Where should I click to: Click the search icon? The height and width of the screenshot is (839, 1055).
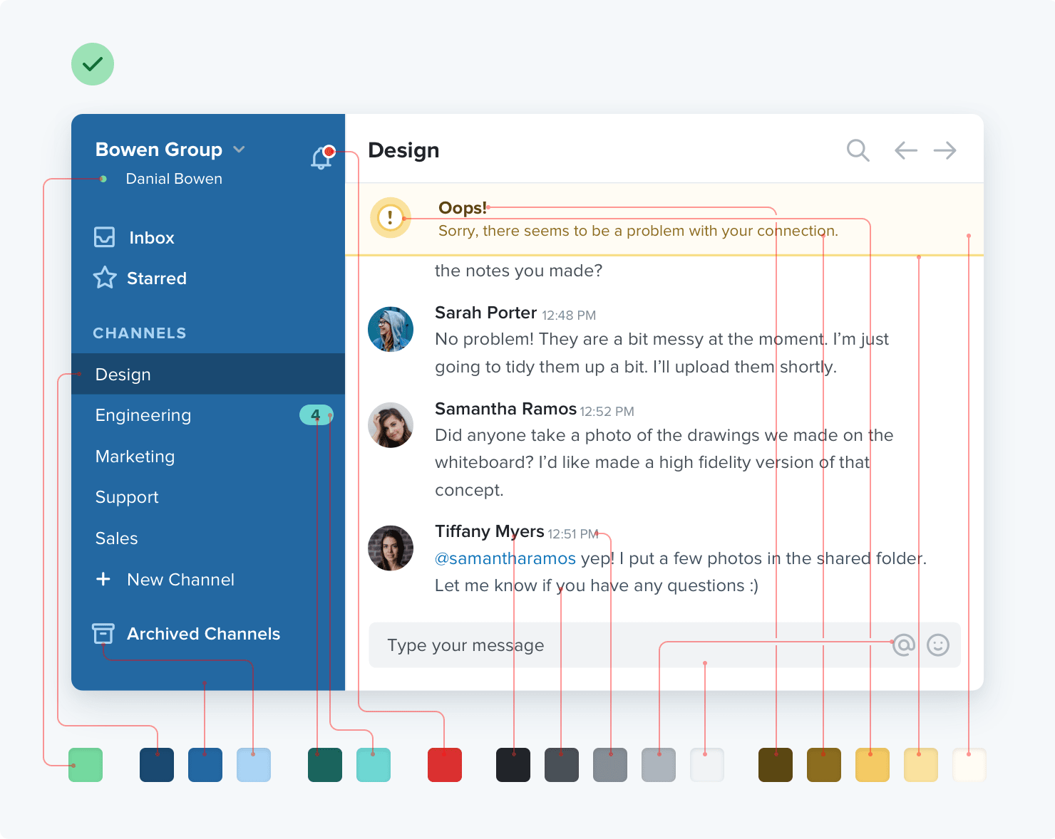pyautogui.click(x=858, y=150)
